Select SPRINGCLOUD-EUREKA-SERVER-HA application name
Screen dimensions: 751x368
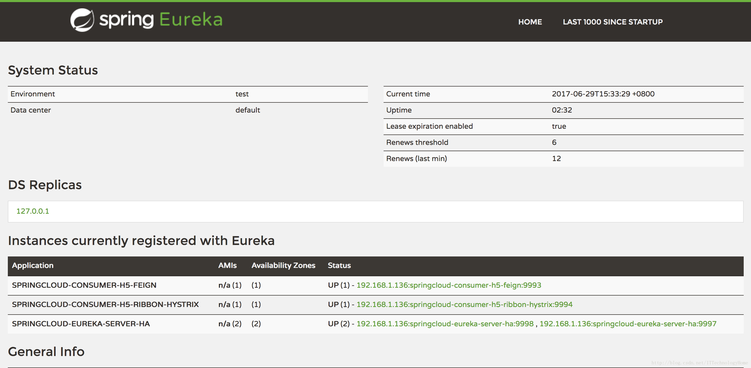click(81, 323)
